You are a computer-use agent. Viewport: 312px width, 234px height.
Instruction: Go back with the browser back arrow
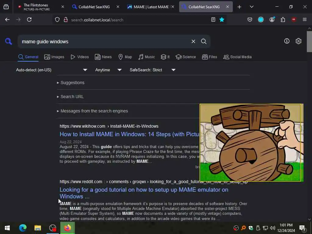[x=7, y=19]
